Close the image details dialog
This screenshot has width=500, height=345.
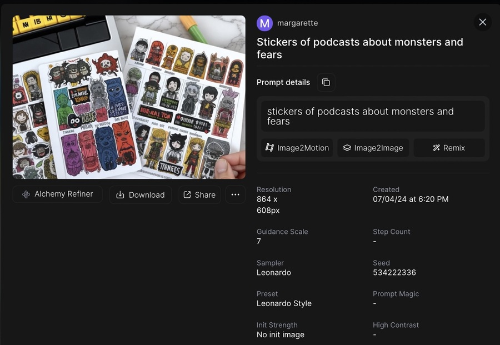click(x=482, y=22)
